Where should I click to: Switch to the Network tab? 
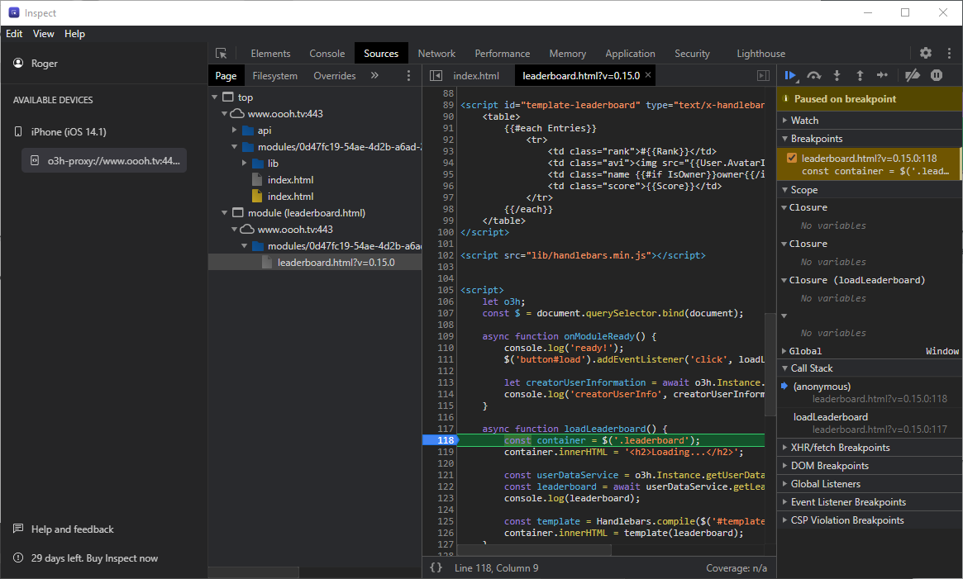point(436,54)
